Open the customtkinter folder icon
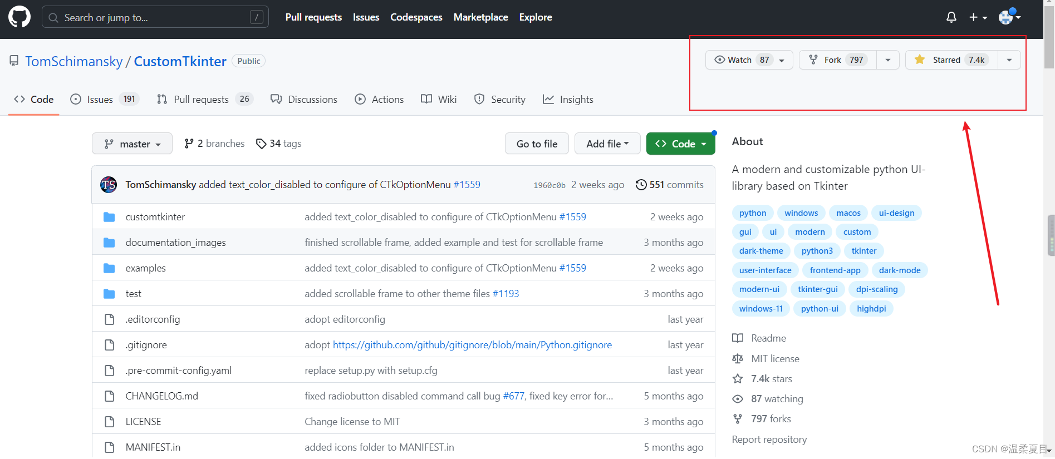 tap(109, 217)
